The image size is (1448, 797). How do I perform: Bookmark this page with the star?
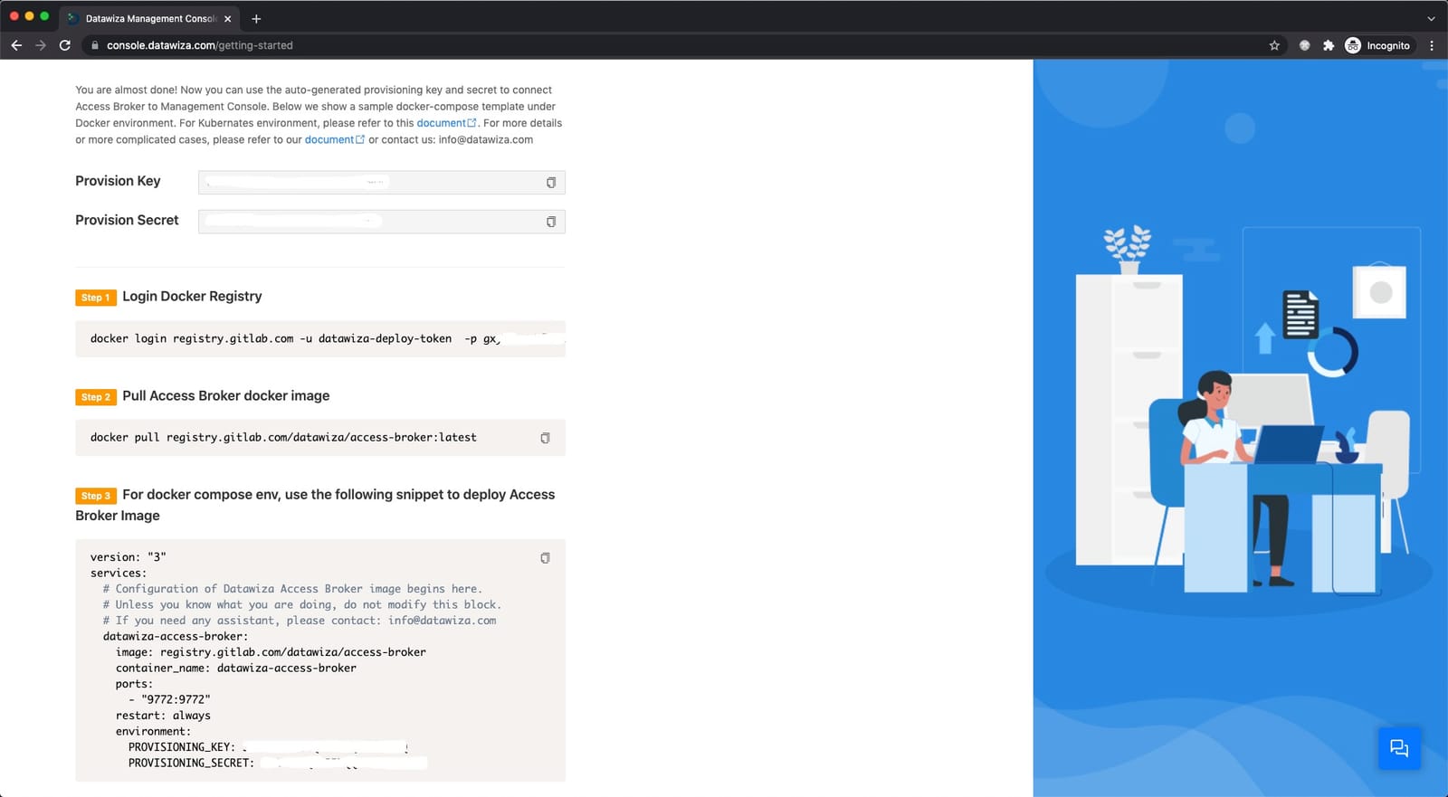pyautogui.click(x=1274, y=45)
